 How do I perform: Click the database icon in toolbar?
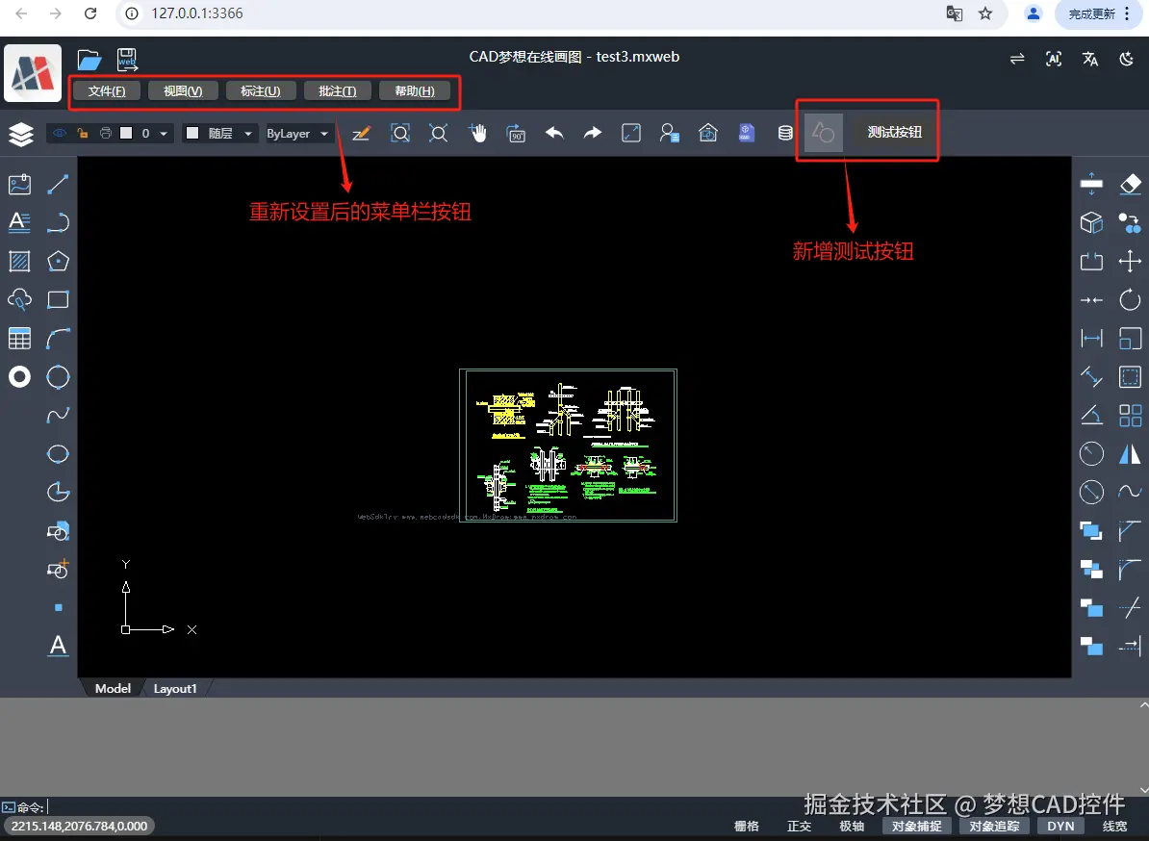click(785, 133)
